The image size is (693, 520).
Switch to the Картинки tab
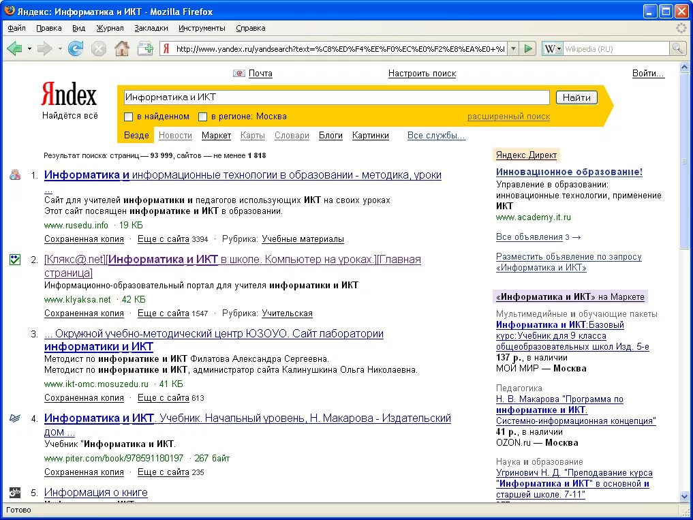point(371,136)
